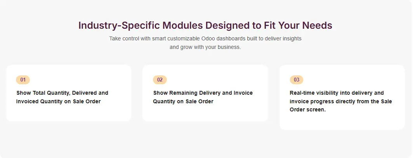Select the third card's empty area below its text
The width and height of the screenshot is (413, 158).
pos(342,122)
